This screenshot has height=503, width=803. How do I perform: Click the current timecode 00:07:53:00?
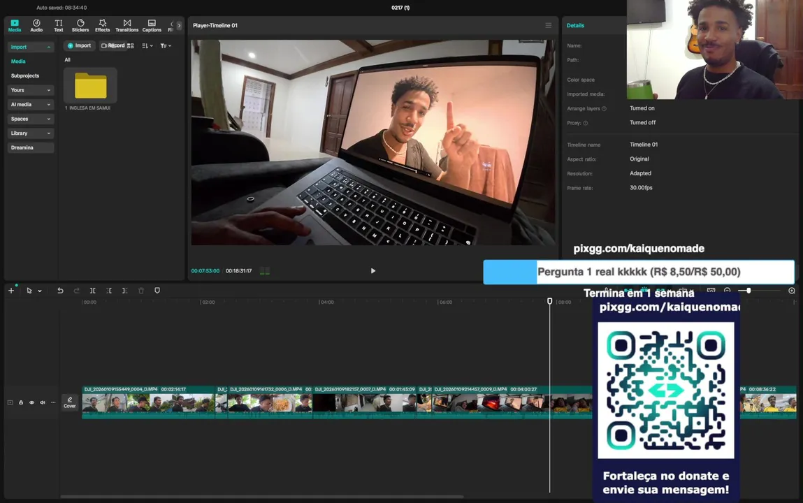click(x=205, y=270)
